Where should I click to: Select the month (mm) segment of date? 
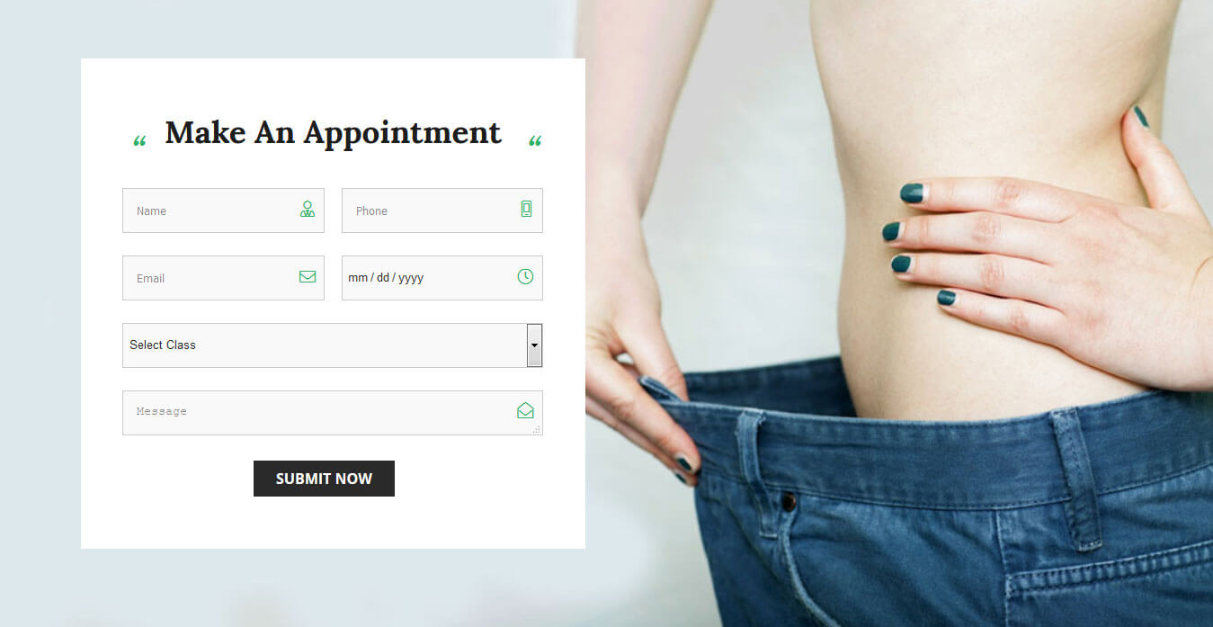coord(358,278)
